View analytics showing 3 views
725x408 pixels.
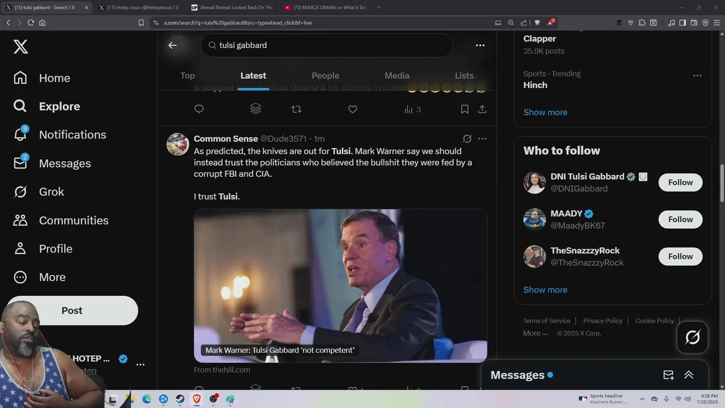click(412, 109)
